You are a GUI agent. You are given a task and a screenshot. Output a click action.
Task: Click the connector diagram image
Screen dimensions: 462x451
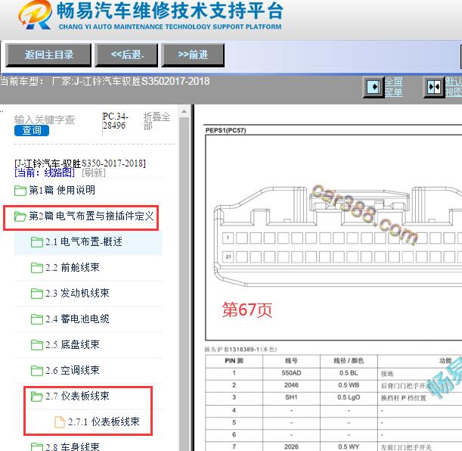[337, 236]
